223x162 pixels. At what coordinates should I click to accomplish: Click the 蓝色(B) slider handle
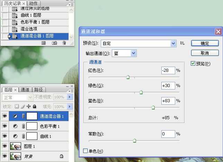pos(153,107)
